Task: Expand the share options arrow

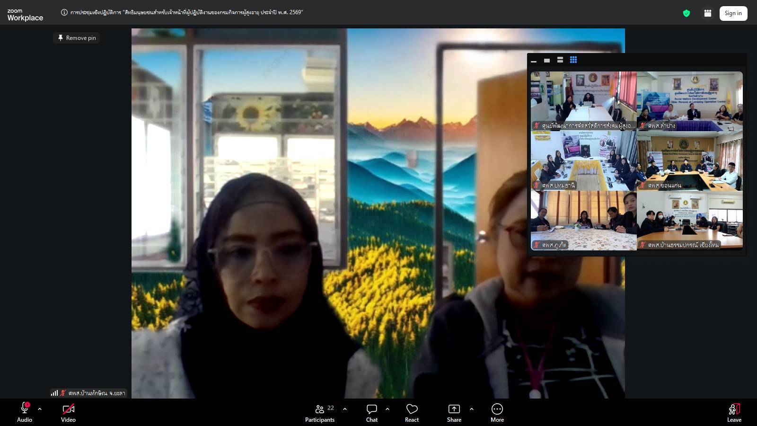Action: click(x=472, y=409)
